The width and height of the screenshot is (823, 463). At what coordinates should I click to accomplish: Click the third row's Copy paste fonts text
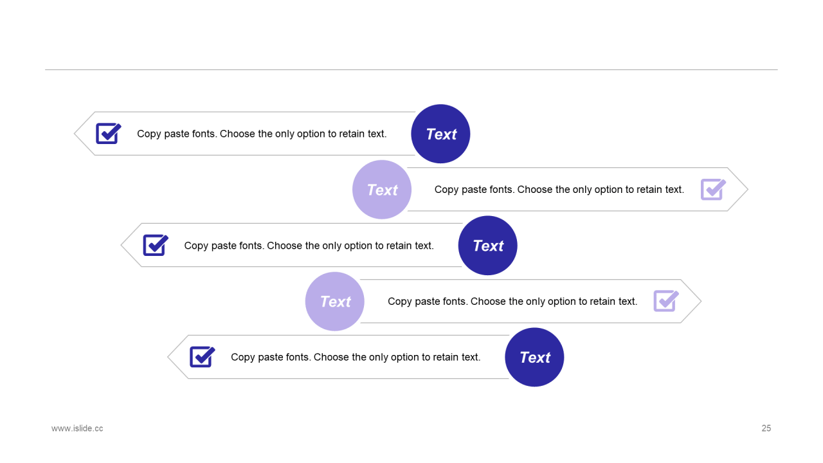click(x=309, y=246)
